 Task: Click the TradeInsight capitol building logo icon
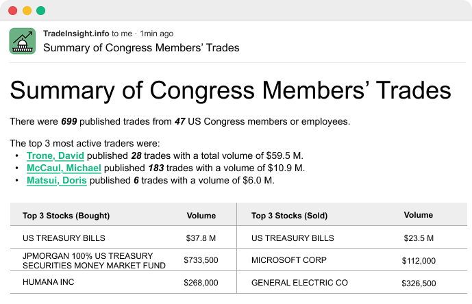click(23, 41)
